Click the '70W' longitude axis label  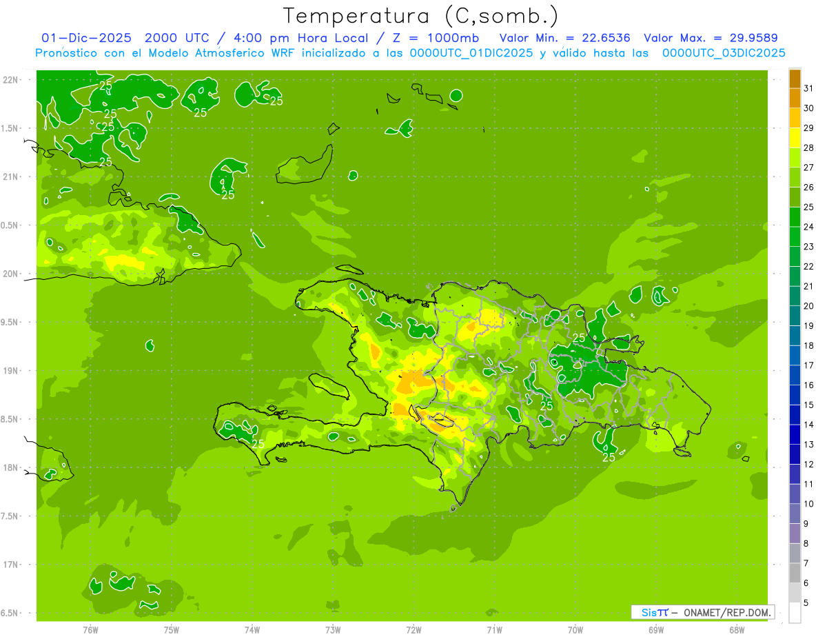(575, 630)
